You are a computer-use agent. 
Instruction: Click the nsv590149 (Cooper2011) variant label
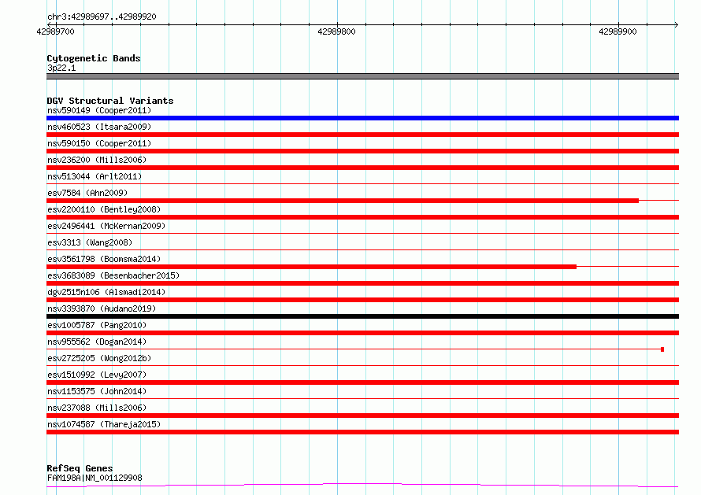coord(99,110)
